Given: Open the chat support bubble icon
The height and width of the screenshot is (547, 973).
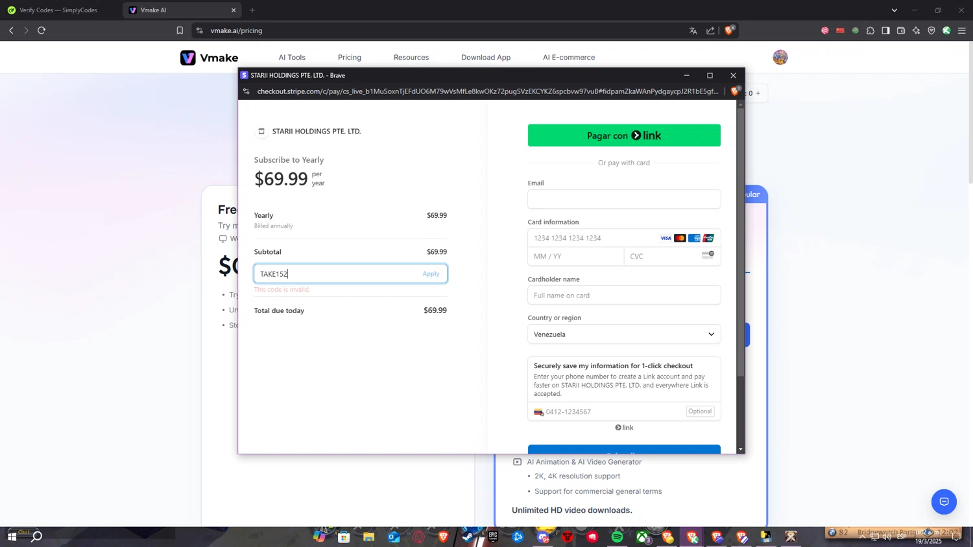Looking at the screenshot, I should 944,502.
